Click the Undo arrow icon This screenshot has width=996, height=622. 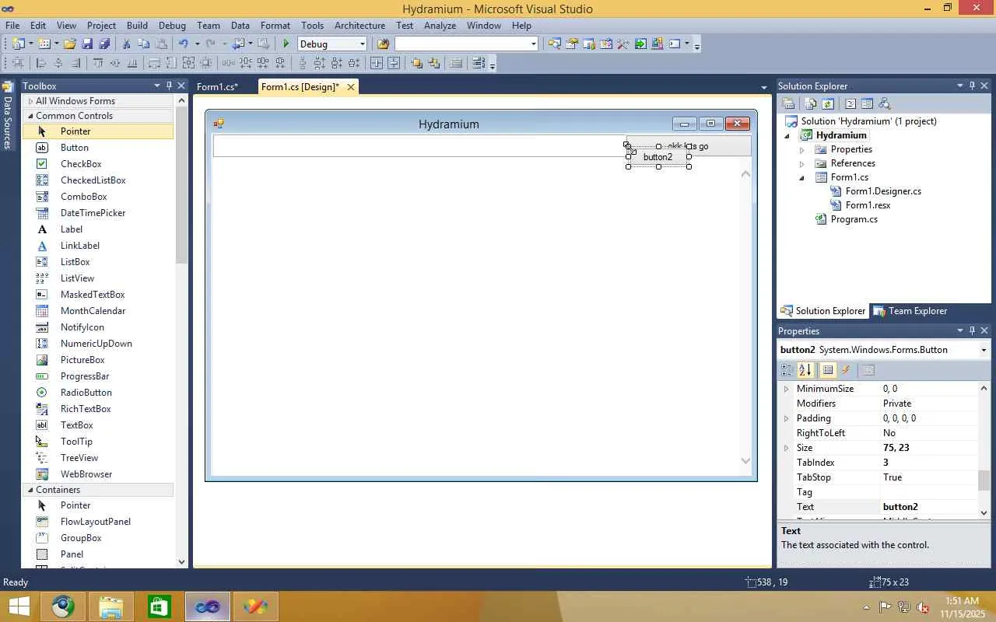point(183,44)
